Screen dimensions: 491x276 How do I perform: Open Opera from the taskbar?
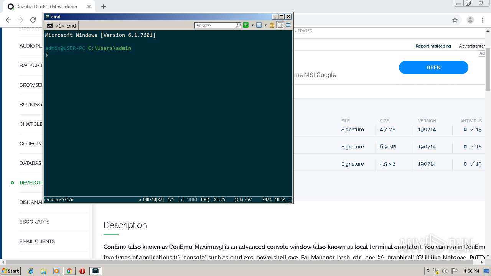(x=82, y=271)
